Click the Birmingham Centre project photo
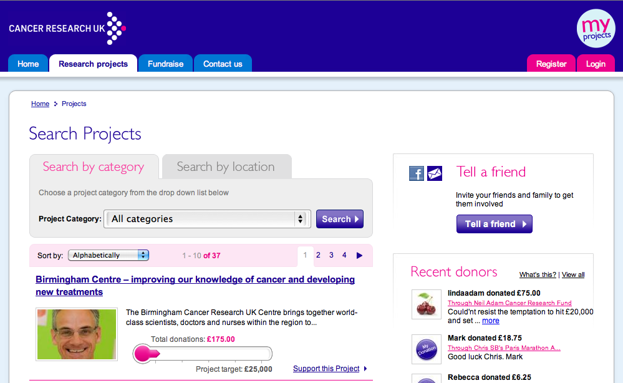The width and height of the screenshot is (623, 383). pos(77,334)
